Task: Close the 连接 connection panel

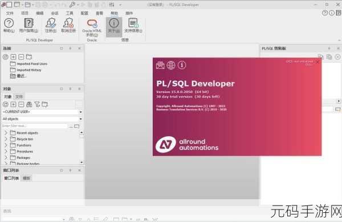Action: coord(79,48)
